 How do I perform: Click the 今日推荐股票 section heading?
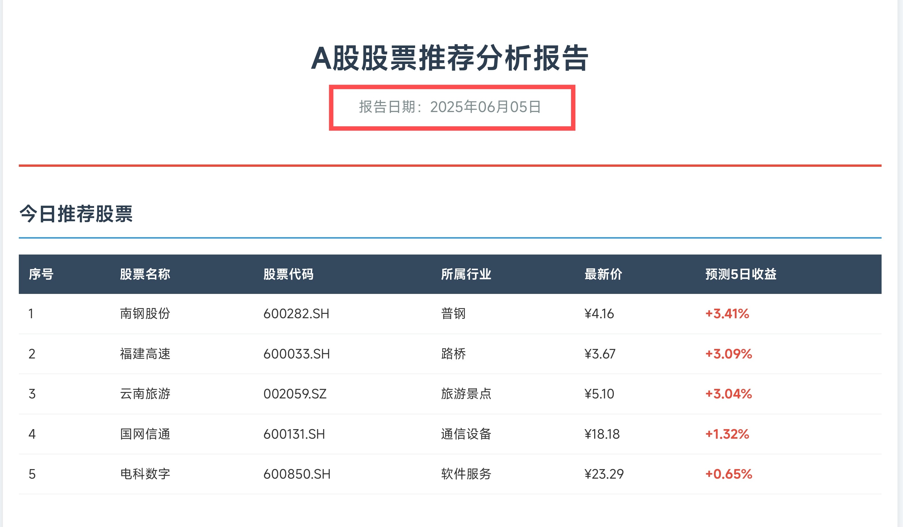[x=76, y=214]
